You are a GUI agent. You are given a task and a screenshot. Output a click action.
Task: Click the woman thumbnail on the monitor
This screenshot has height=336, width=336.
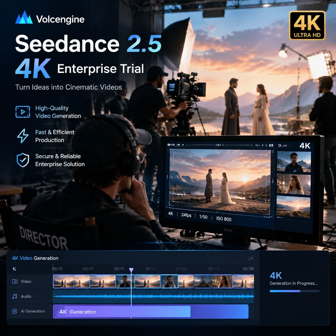(294, 184)
